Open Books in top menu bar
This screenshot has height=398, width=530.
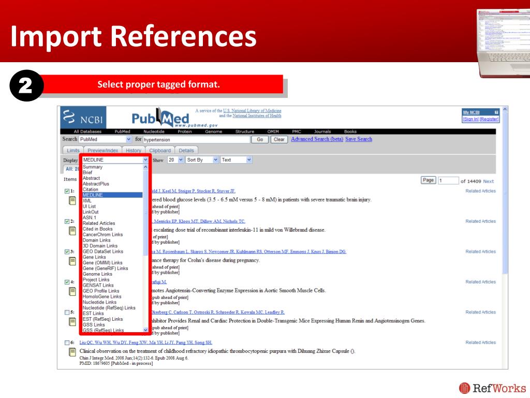(x=350, y=132)
